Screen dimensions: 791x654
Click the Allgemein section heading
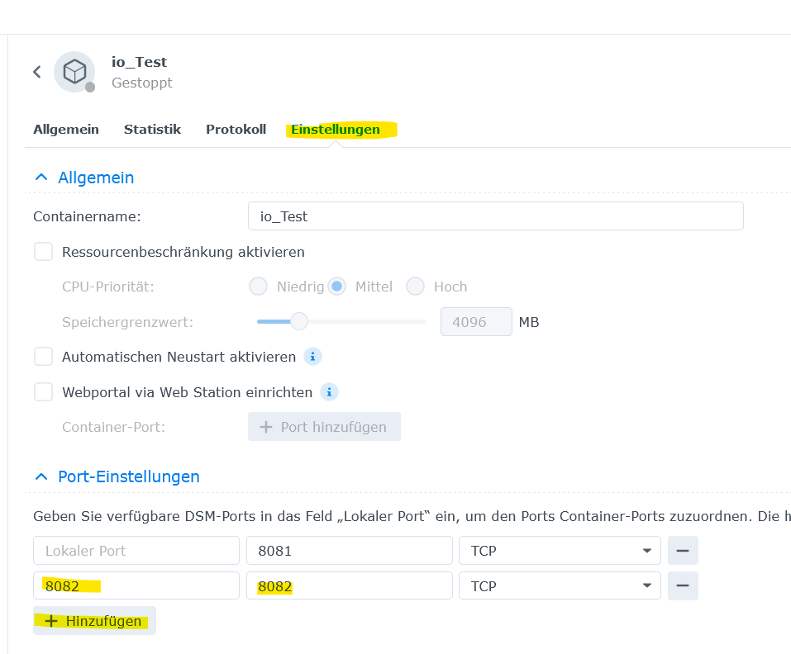tap(96, 178)
